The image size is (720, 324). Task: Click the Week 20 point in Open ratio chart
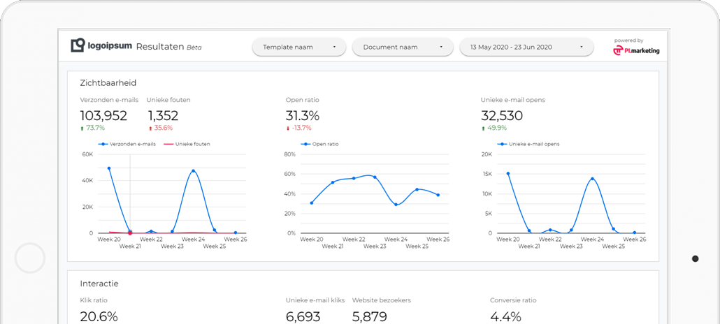312,202
